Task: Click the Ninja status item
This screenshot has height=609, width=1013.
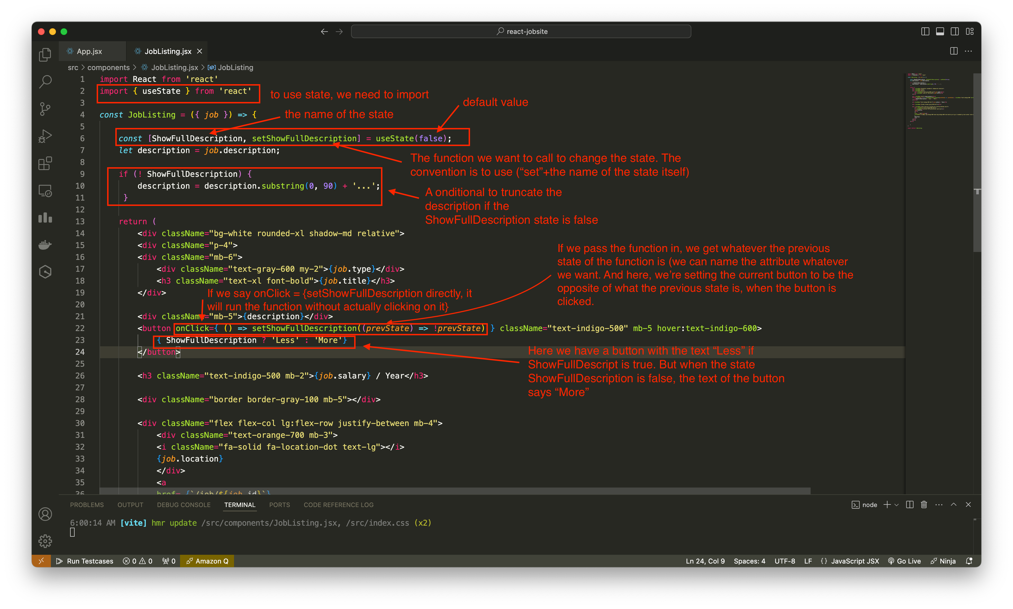Action: (943, 561)
